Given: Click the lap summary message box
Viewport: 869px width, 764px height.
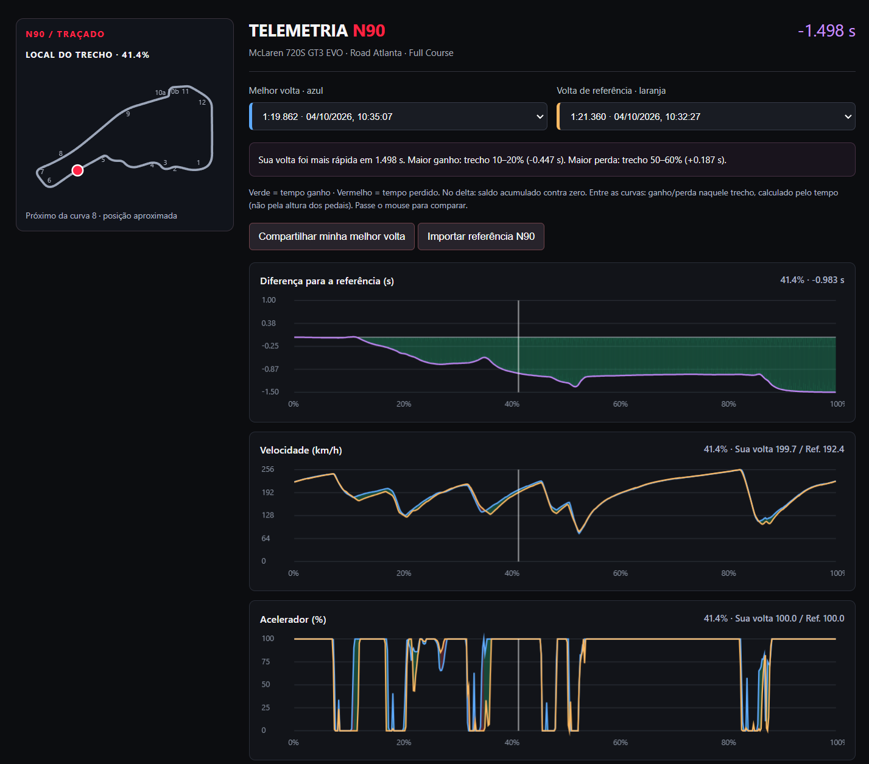Looking at the screenshot, I should (552, 159).
